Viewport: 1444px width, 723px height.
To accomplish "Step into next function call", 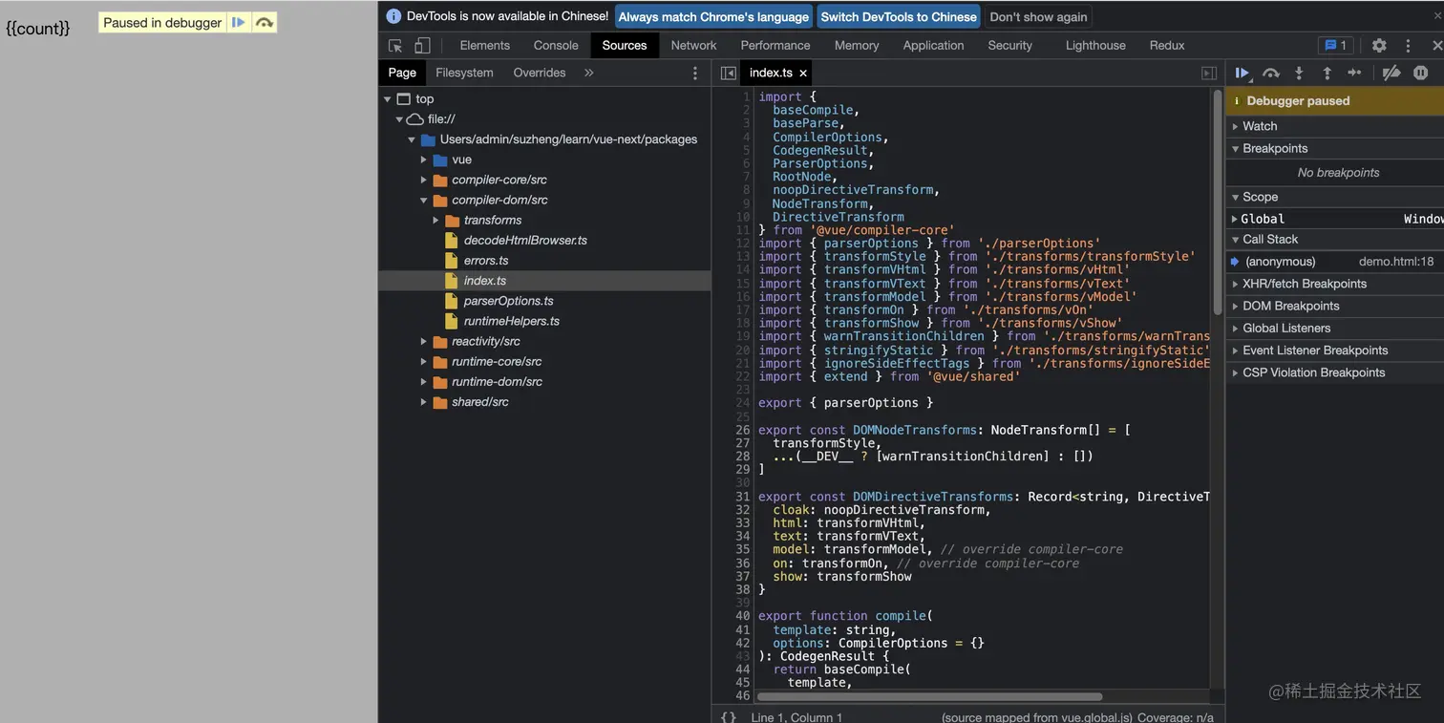I will (1299, 73).
